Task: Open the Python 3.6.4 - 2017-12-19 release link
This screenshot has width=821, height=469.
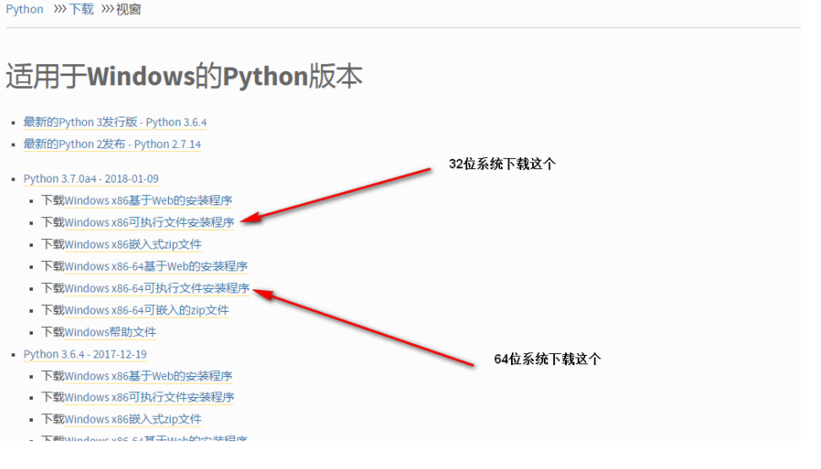Action: click(x=85, y=355)
